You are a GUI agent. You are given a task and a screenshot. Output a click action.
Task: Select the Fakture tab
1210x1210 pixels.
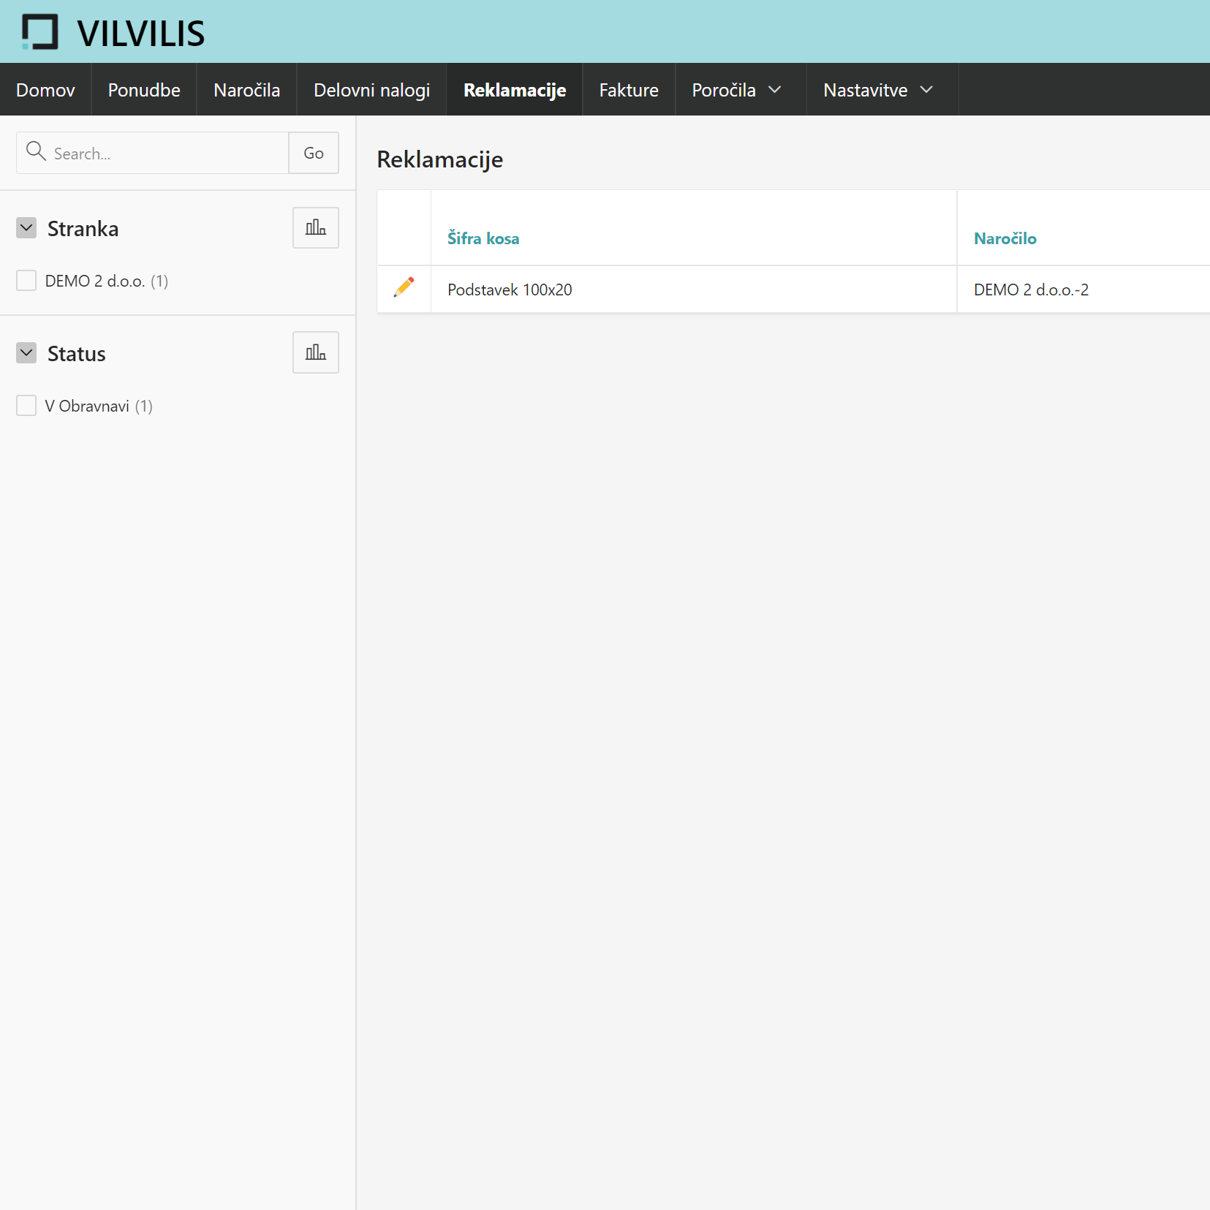[628, 90]
